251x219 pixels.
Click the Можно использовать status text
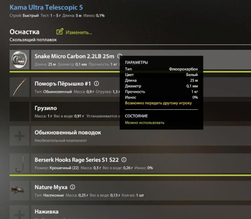point(145,123)
